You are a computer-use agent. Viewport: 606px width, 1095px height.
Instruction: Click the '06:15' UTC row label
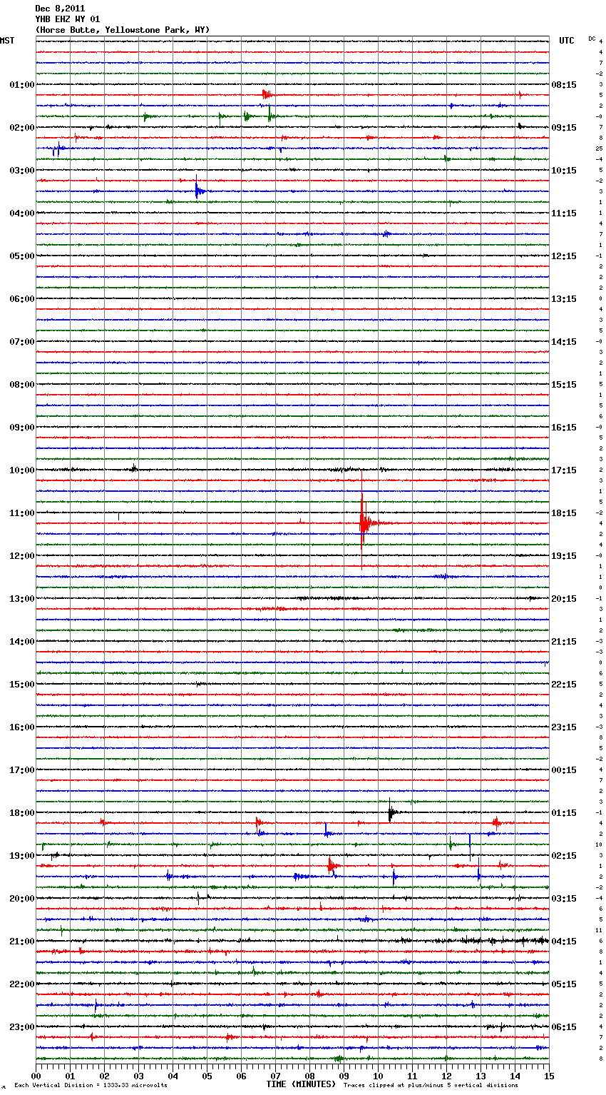[x=564, y=1027]
